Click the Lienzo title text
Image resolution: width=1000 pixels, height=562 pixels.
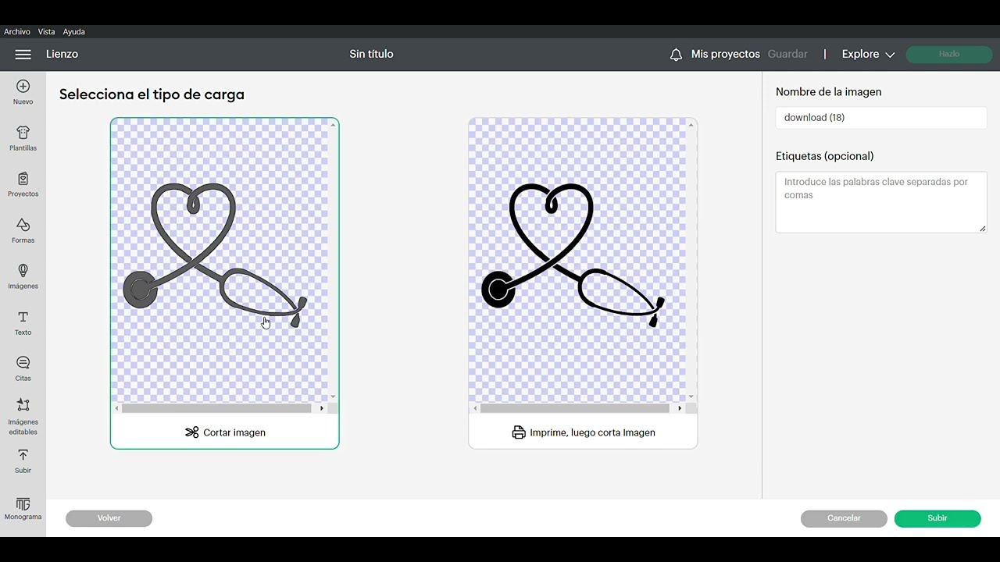62,54
